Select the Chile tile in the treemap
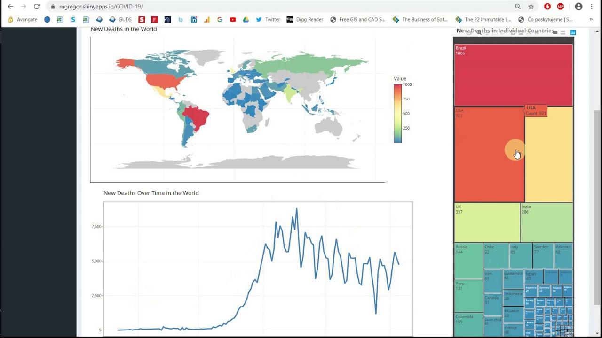602x338 pixels. pyautogui.click(x=496, y=256)
